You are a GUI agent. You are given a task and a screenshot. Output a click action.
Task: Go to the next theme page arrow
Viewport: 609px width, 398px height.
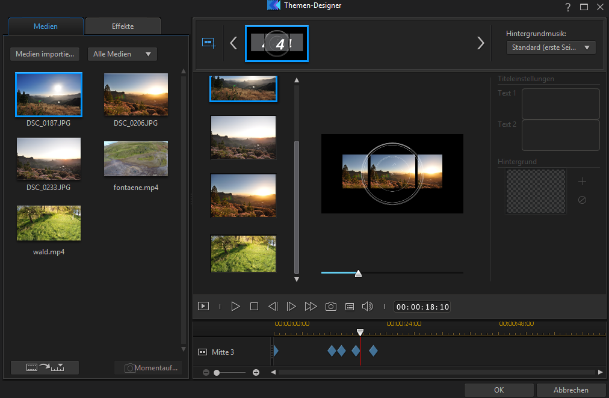(x=480, y=43)
